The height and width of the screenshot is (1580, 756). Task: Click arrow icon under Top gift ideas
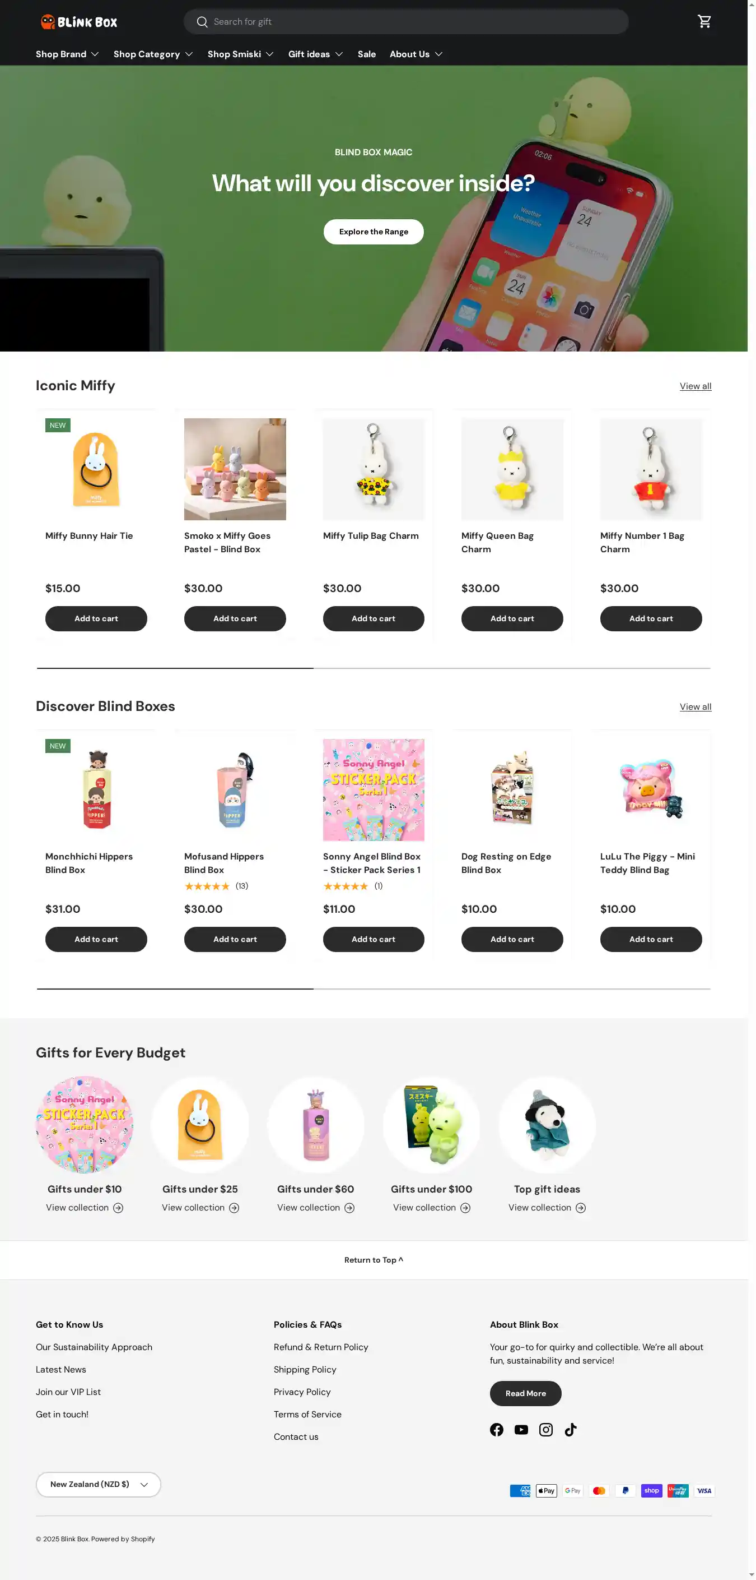pyautogui.click(x=581, y=1208)
